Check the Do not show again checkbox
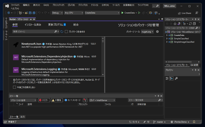 point(14,87)
